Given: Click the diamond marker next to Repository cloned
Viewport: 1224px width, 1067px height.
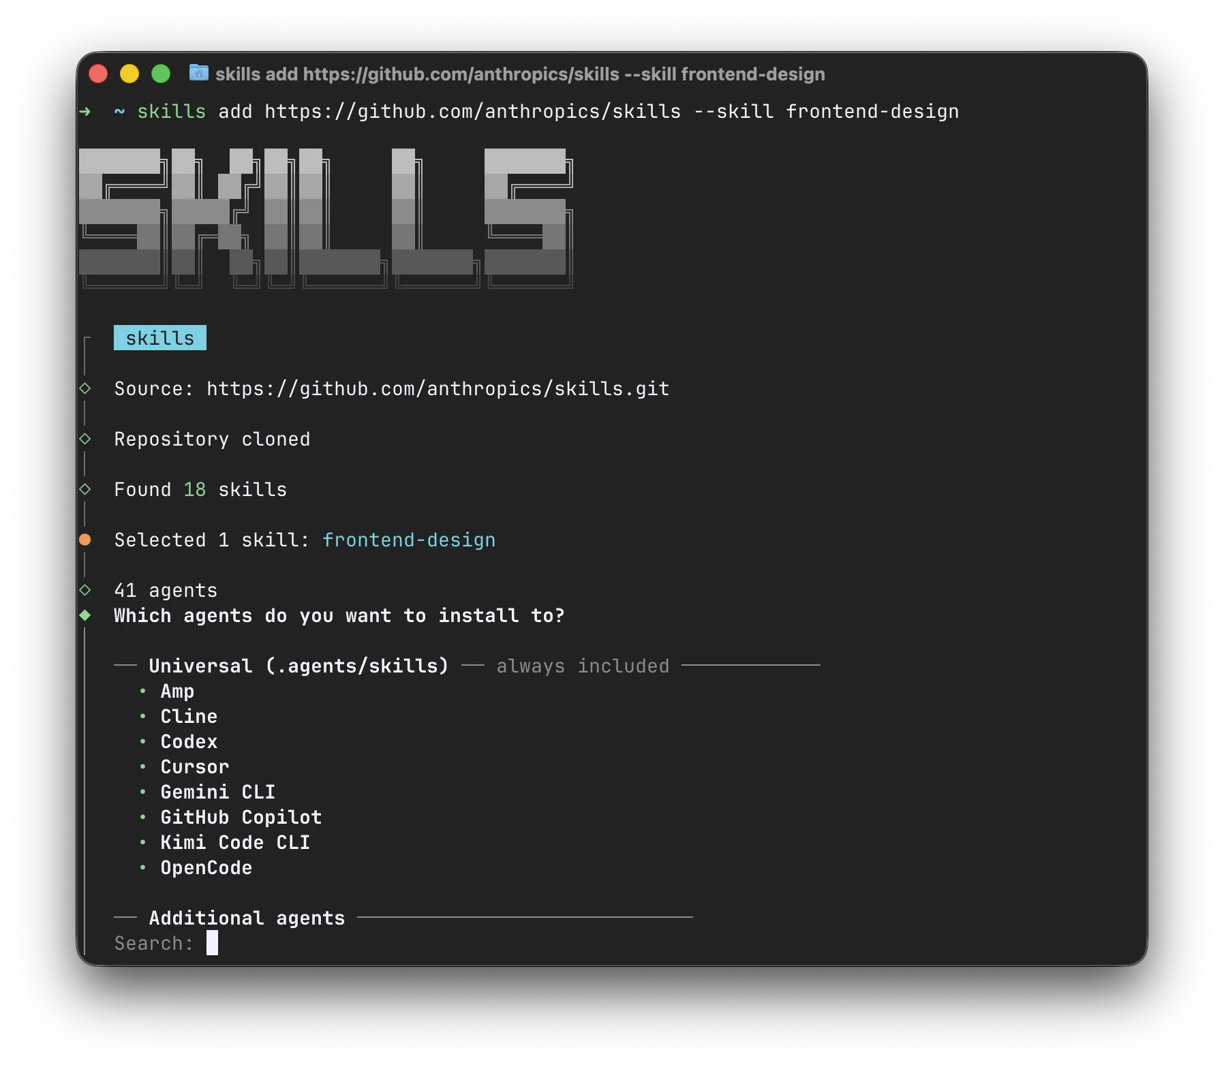Looking at the screenshot, I should tap(85, 438).
